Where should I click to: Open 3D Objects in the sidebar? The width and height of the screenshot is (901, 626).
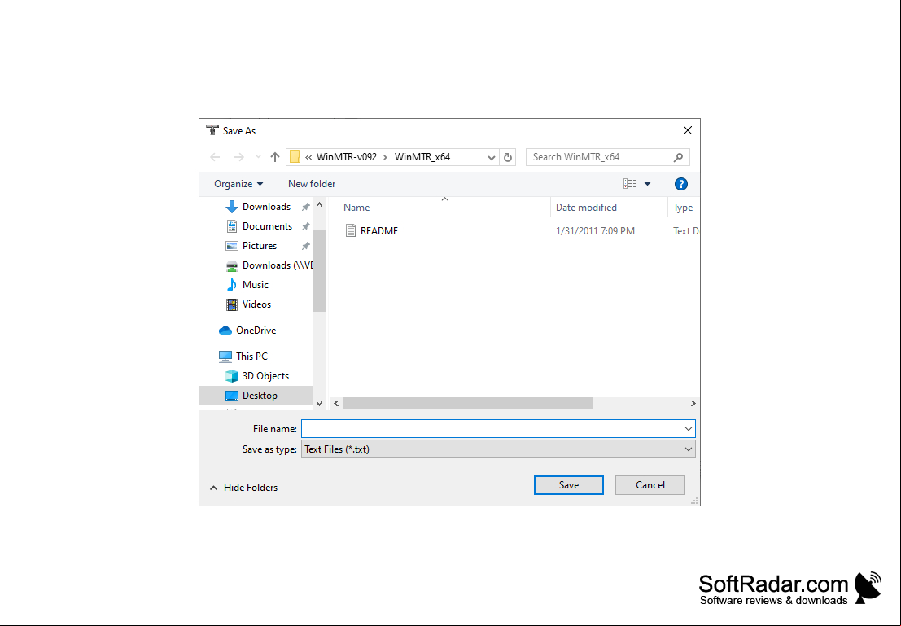pyautogui.click(x=265, y=376)
